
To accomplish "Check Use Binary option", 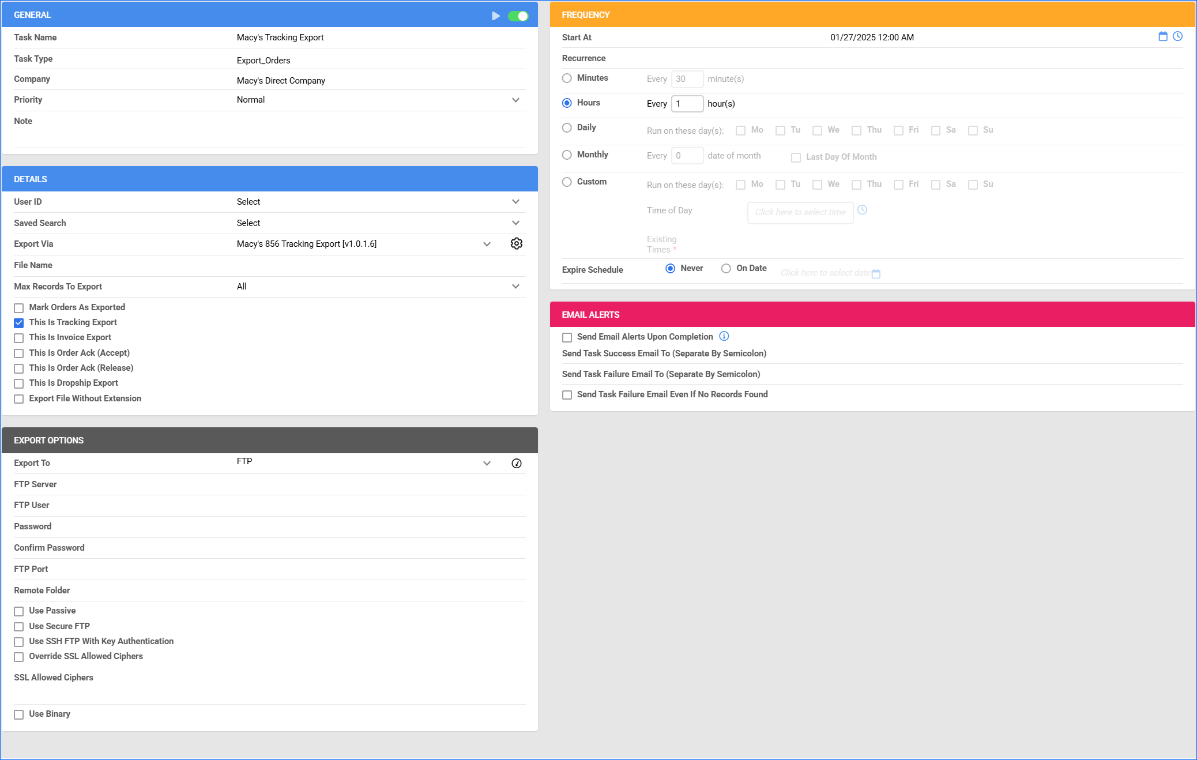I will tap(19, 714).
